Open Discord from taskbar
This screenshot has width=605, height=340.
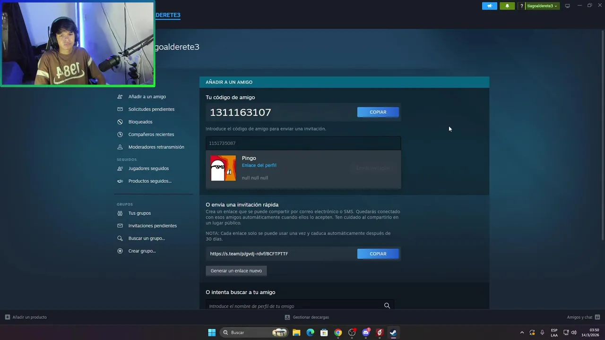[x=365, y=332]
